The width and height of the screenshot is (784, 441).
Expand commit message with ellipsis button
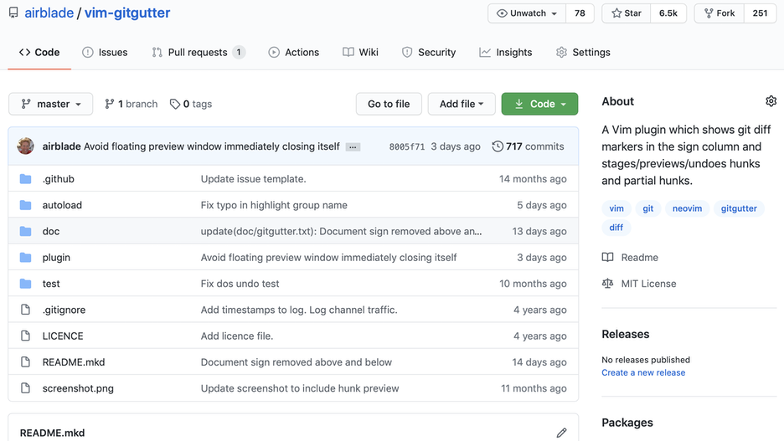pyautogui.click(x=353, y=146)
